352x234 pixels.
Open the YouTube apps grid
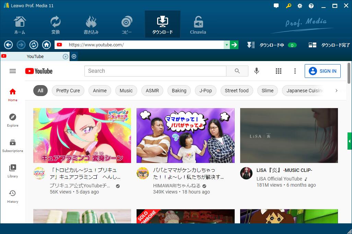(278, 71)
